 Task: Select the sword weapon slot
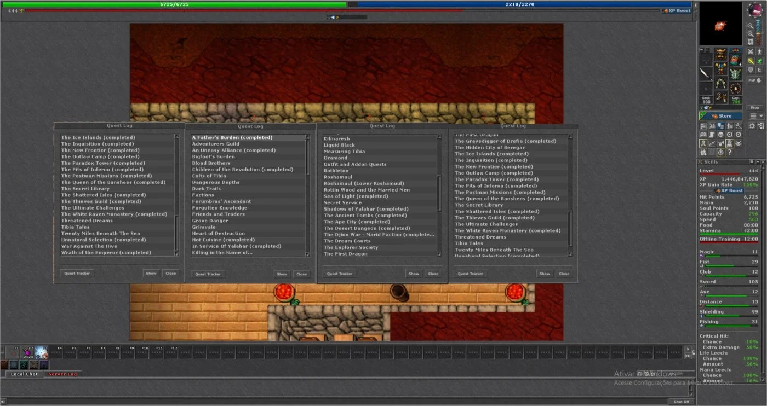click(706, 74)
